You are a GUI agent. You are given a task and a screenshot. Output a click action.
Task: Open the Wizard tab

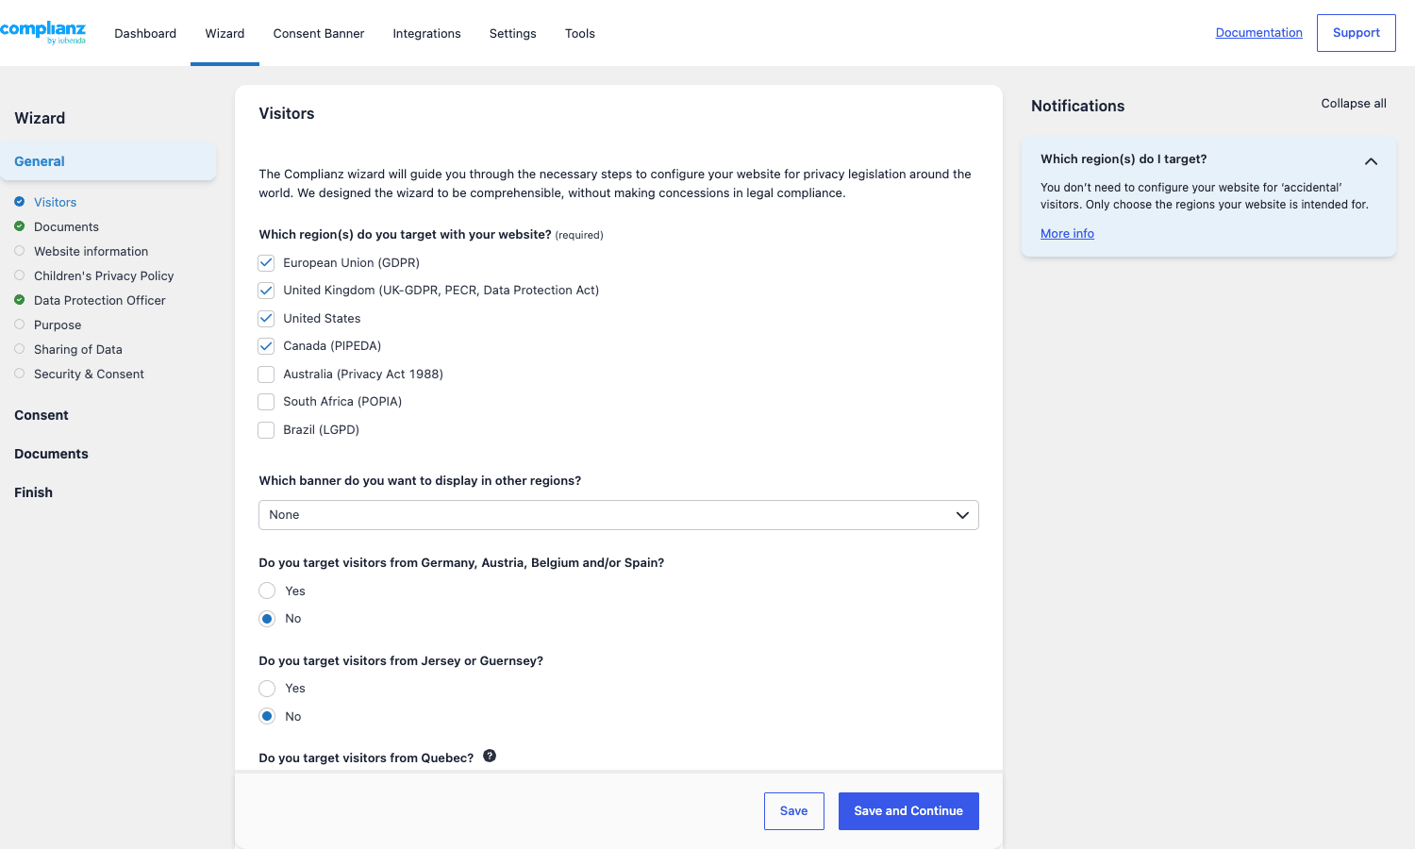click(x=225, y=33)
